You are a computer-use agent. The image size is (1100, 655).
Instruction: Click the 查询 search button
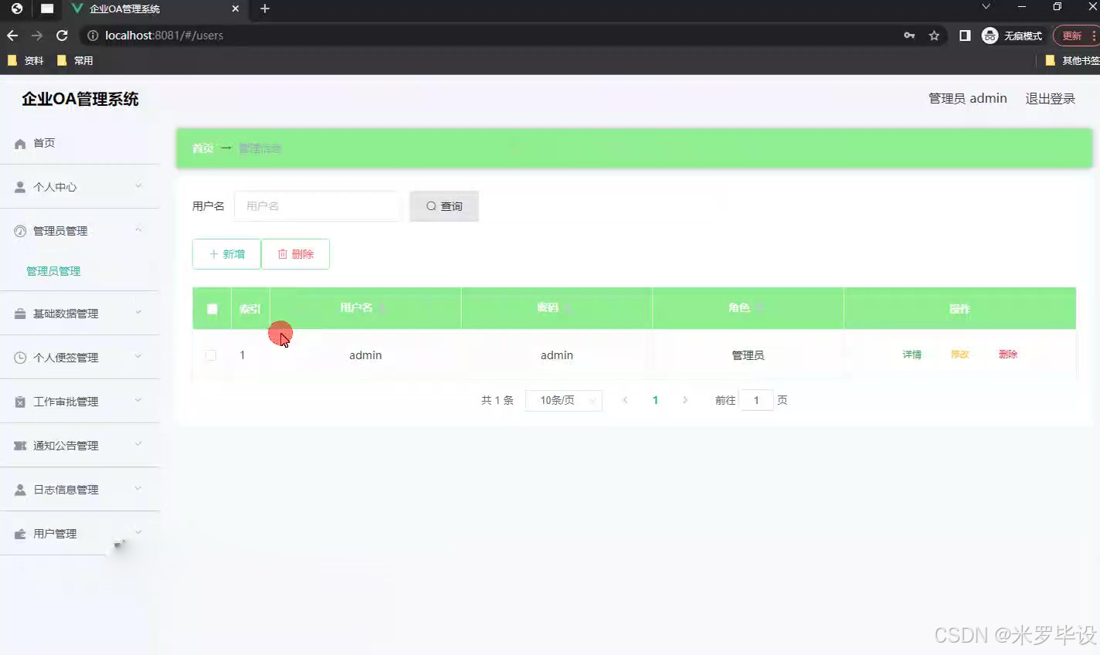pyautogui.click(x=444, y=206)
